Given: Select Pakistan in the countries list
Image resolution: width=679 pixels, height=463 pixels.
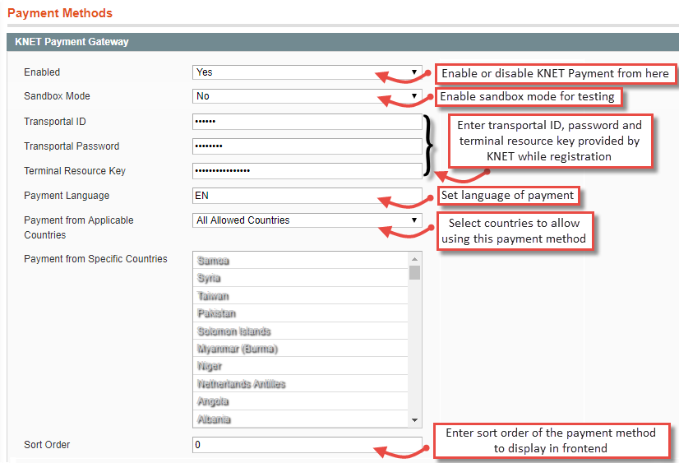Looking at the screenshot, I should [301, 313].
